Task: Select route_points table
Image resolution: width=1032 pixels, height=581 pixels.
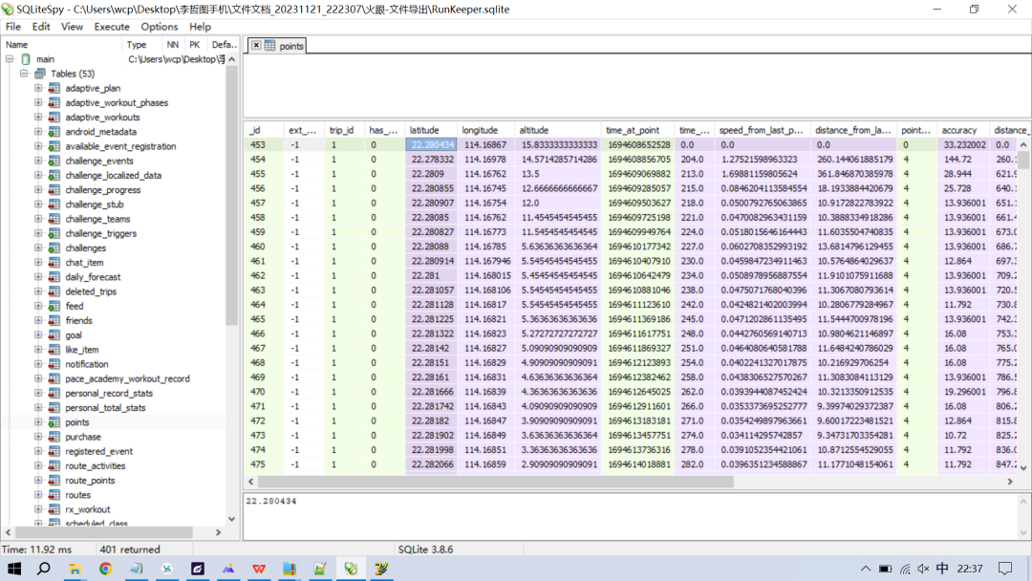Action: [x=90, y=481]
